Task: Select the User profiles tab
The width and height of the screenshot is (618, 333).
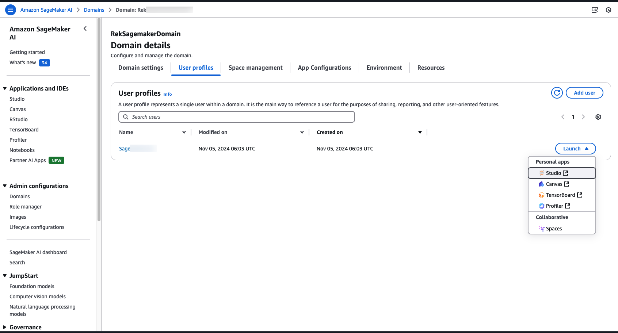Action: pyautogui.click(x=196, y=68)
